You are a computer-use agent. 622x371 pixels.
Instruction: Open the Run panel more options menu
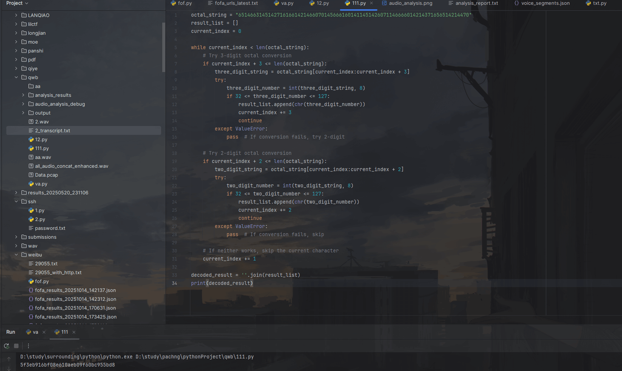[x=28, y=346]
